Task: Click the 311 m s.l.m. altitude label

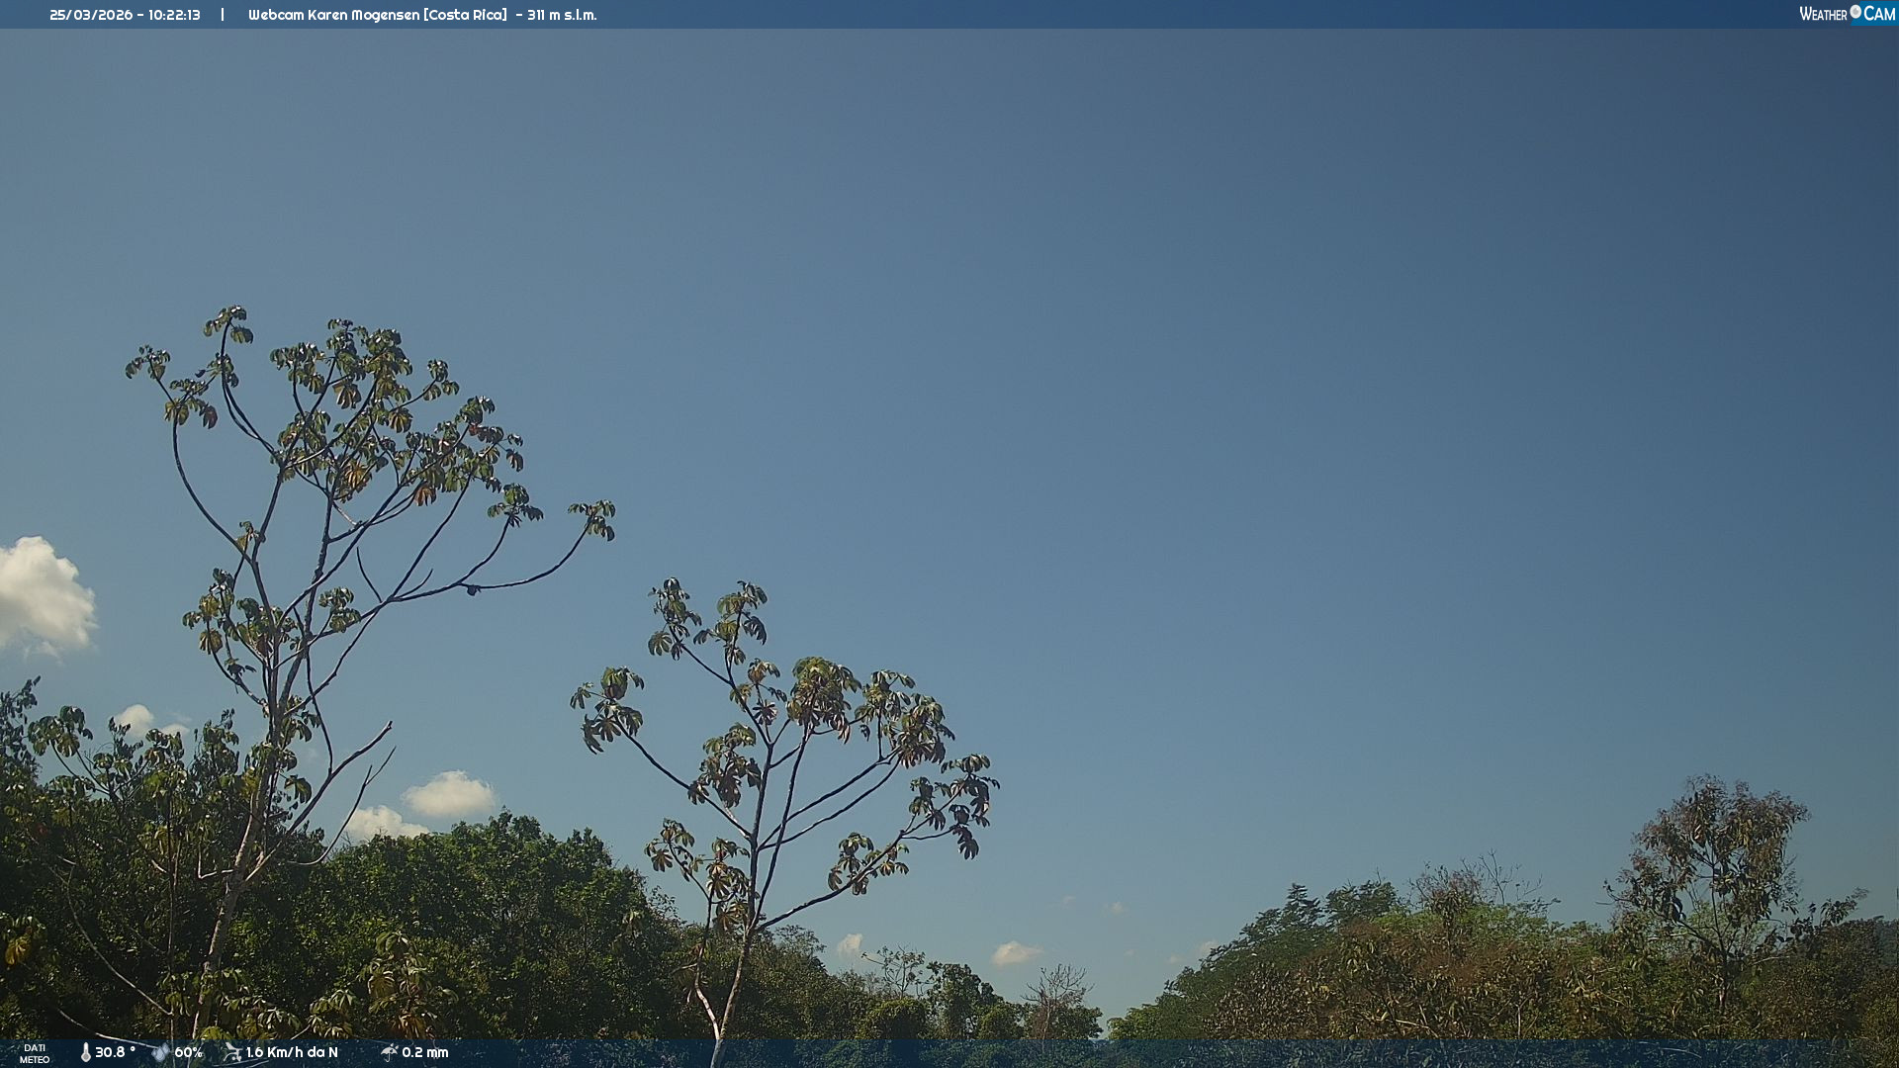Action: point(562,15)
